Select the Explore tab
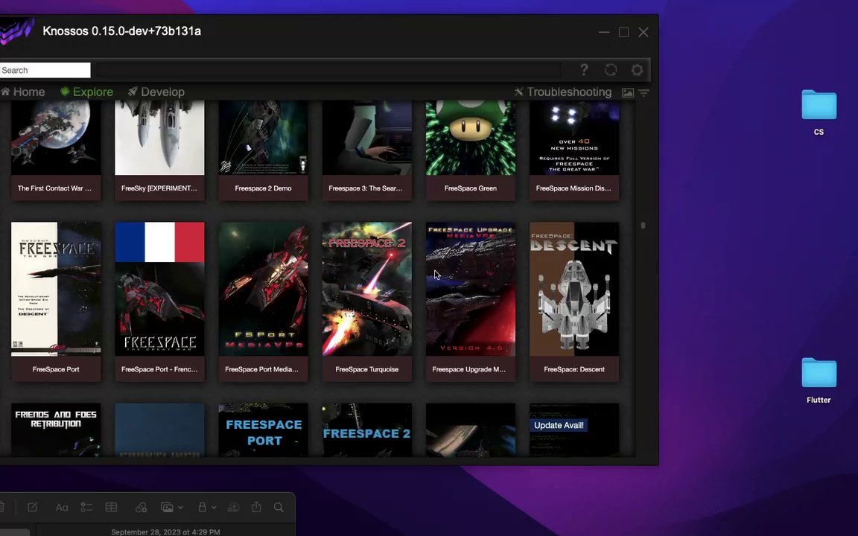 pos(86,92)
